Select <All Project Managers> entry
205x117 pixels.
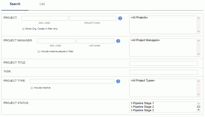click(145, 40)
